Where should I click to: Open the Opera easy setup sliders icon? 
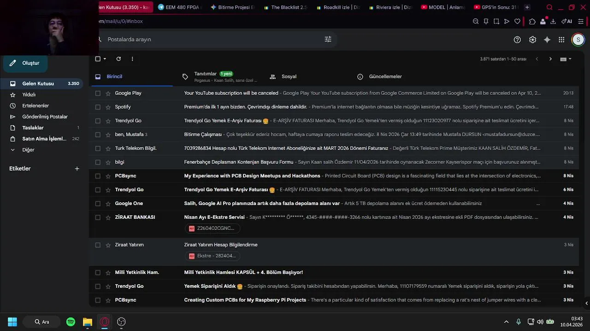coord(581,21)
